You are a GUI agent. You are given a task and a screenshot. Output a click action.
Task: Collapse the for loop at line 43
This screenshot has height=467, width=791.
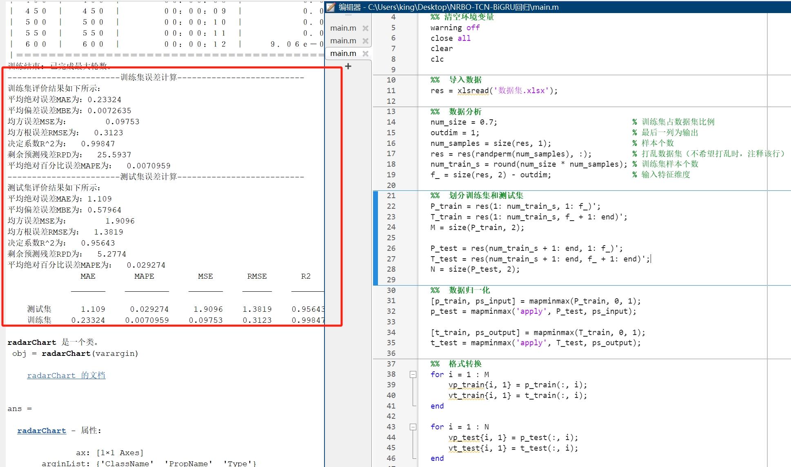point(413,427)
